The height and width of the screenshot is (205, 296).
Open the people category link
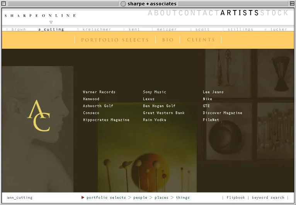point(140,198)
